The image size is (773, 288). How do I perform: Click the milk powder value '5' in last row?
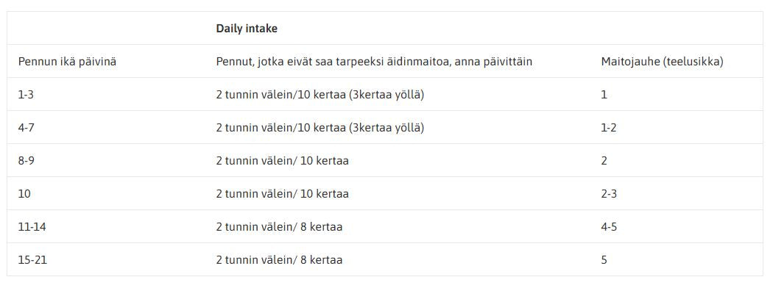604,260
